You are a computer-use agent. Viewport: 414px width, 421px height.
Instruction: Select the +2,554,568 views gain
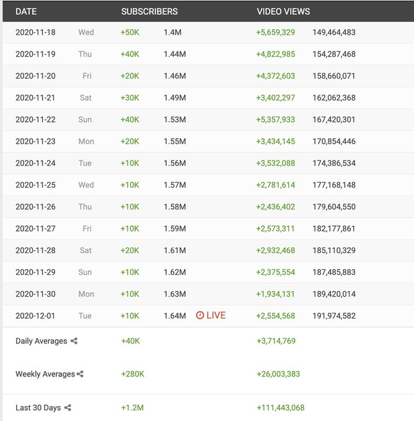coord(276,316)
